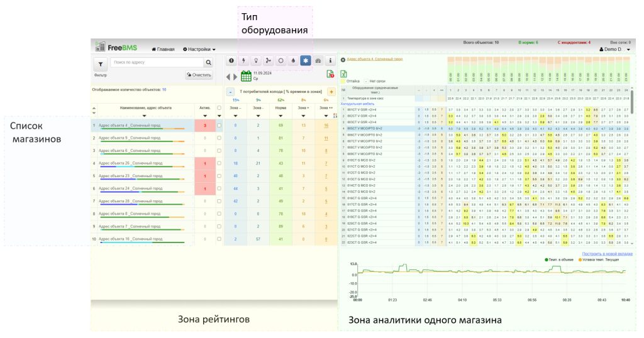
Task: Go to next day arrow
Action: pos(235,77)
